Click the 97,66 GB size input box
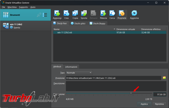Screen dimensions: 169x108 coord(160,94)
